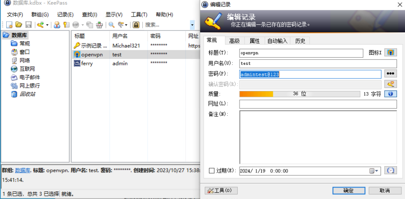405x199 pixels.
Task: Click the password quality progress bar
Action: coord(299,94)
